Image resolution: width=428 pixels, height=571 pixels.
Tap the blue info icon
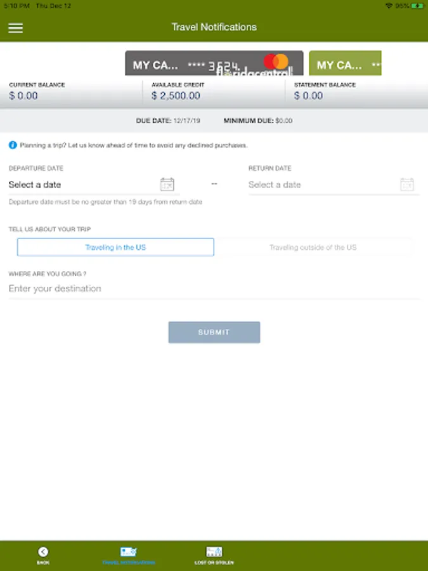(x=13, y=145)
